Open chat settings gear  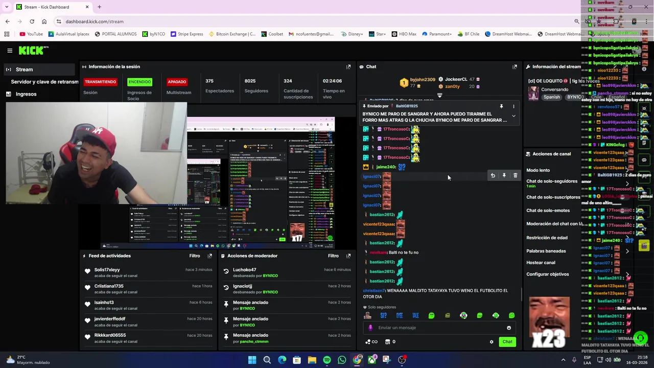492,342
